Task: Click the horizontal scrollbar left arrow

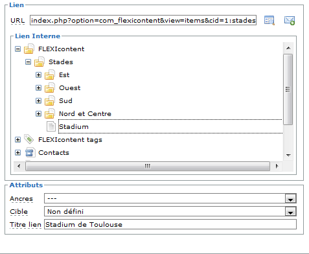Action: tap(19, 166)
